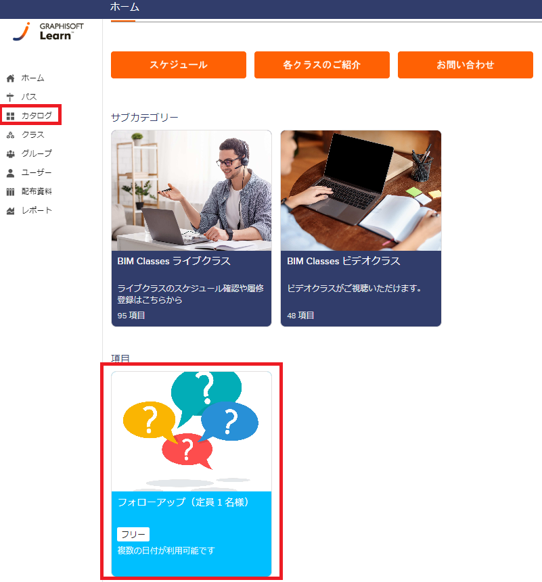The image size is (542, 582).
Task: Click the サブカテゴリー heading
Action: coord(145,118)
